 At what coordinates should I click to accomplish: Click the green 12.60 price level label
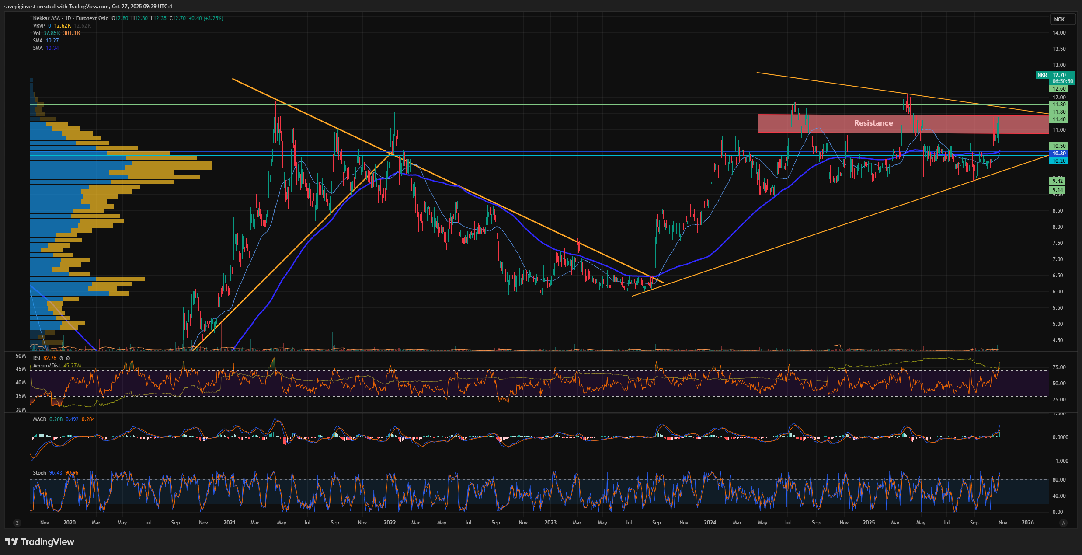click(1059, 89)
